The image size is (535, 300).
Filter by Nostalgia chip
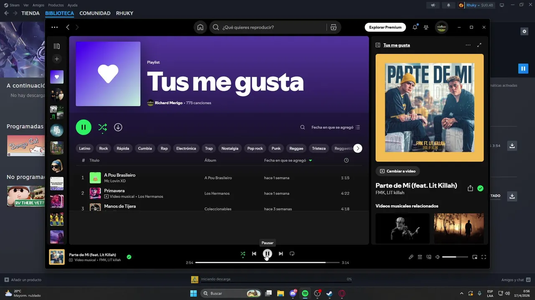pyautogui.click(x=230, y=148)
